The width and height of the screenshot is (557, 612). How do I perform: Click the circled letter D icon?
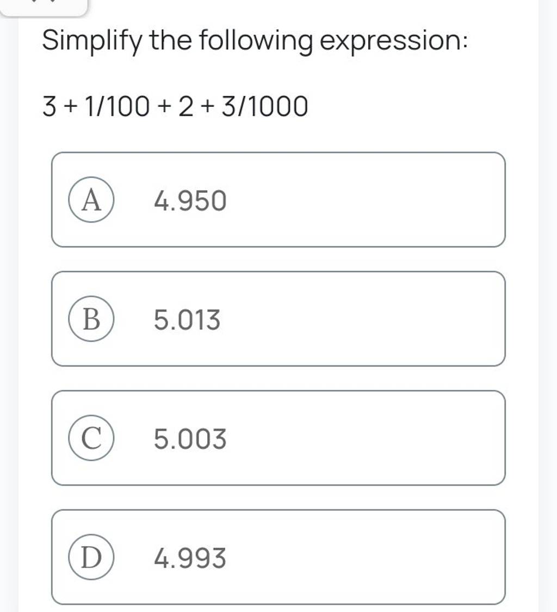92,555
